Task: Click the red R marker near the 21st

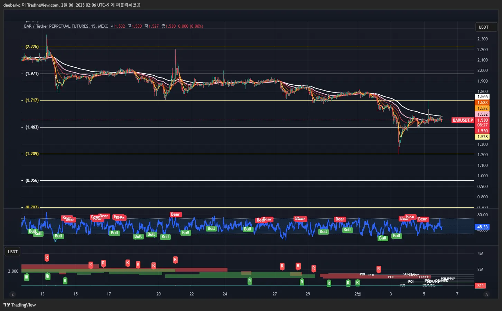Action: point(175,259)
